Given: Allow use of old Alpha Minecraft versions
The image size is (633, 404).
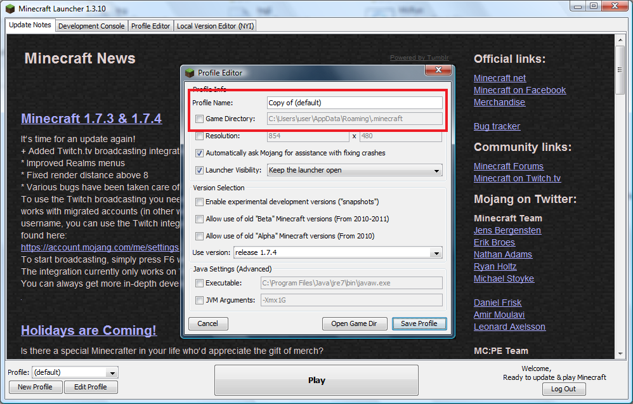Looking at the screenshot, I should coord(199,236).
